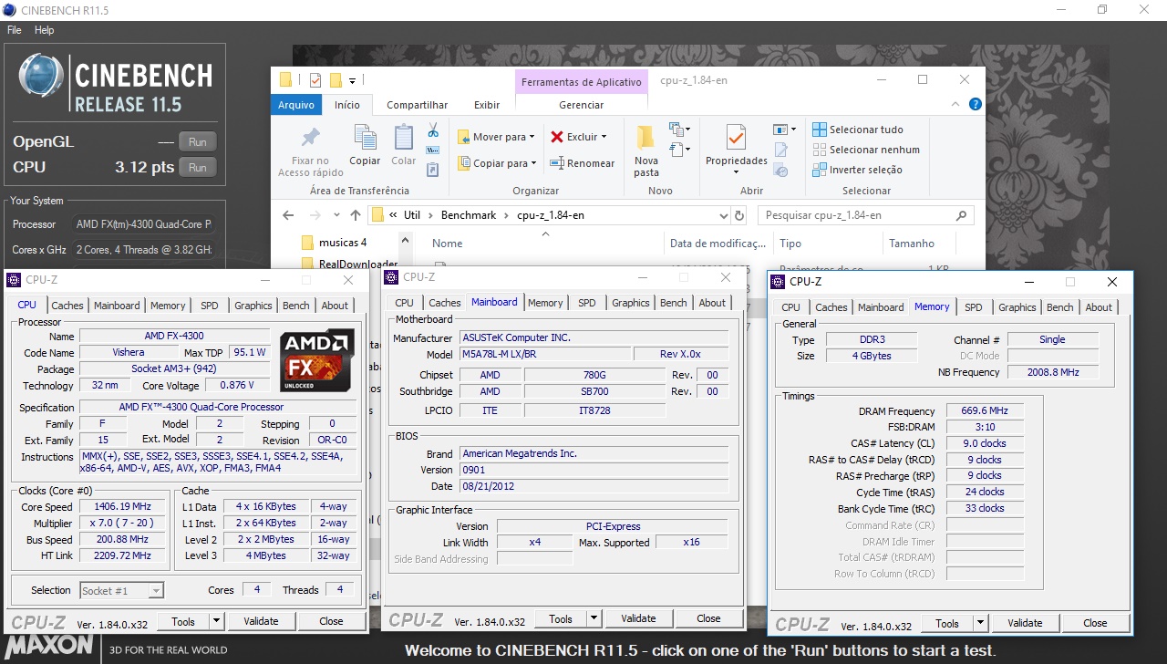The height and width of the screenshot is (664, 1167).
Task: Click Validate in right CPU-Z window
Action: click(x=1025, y=624)
